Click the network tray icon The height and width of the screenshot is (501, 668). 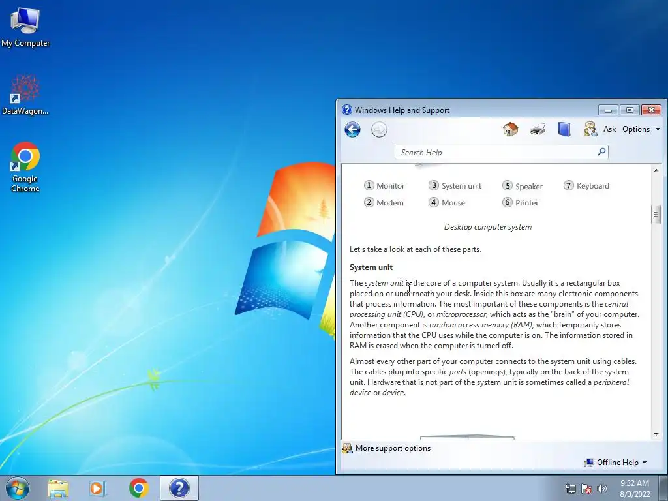point(570,489)
